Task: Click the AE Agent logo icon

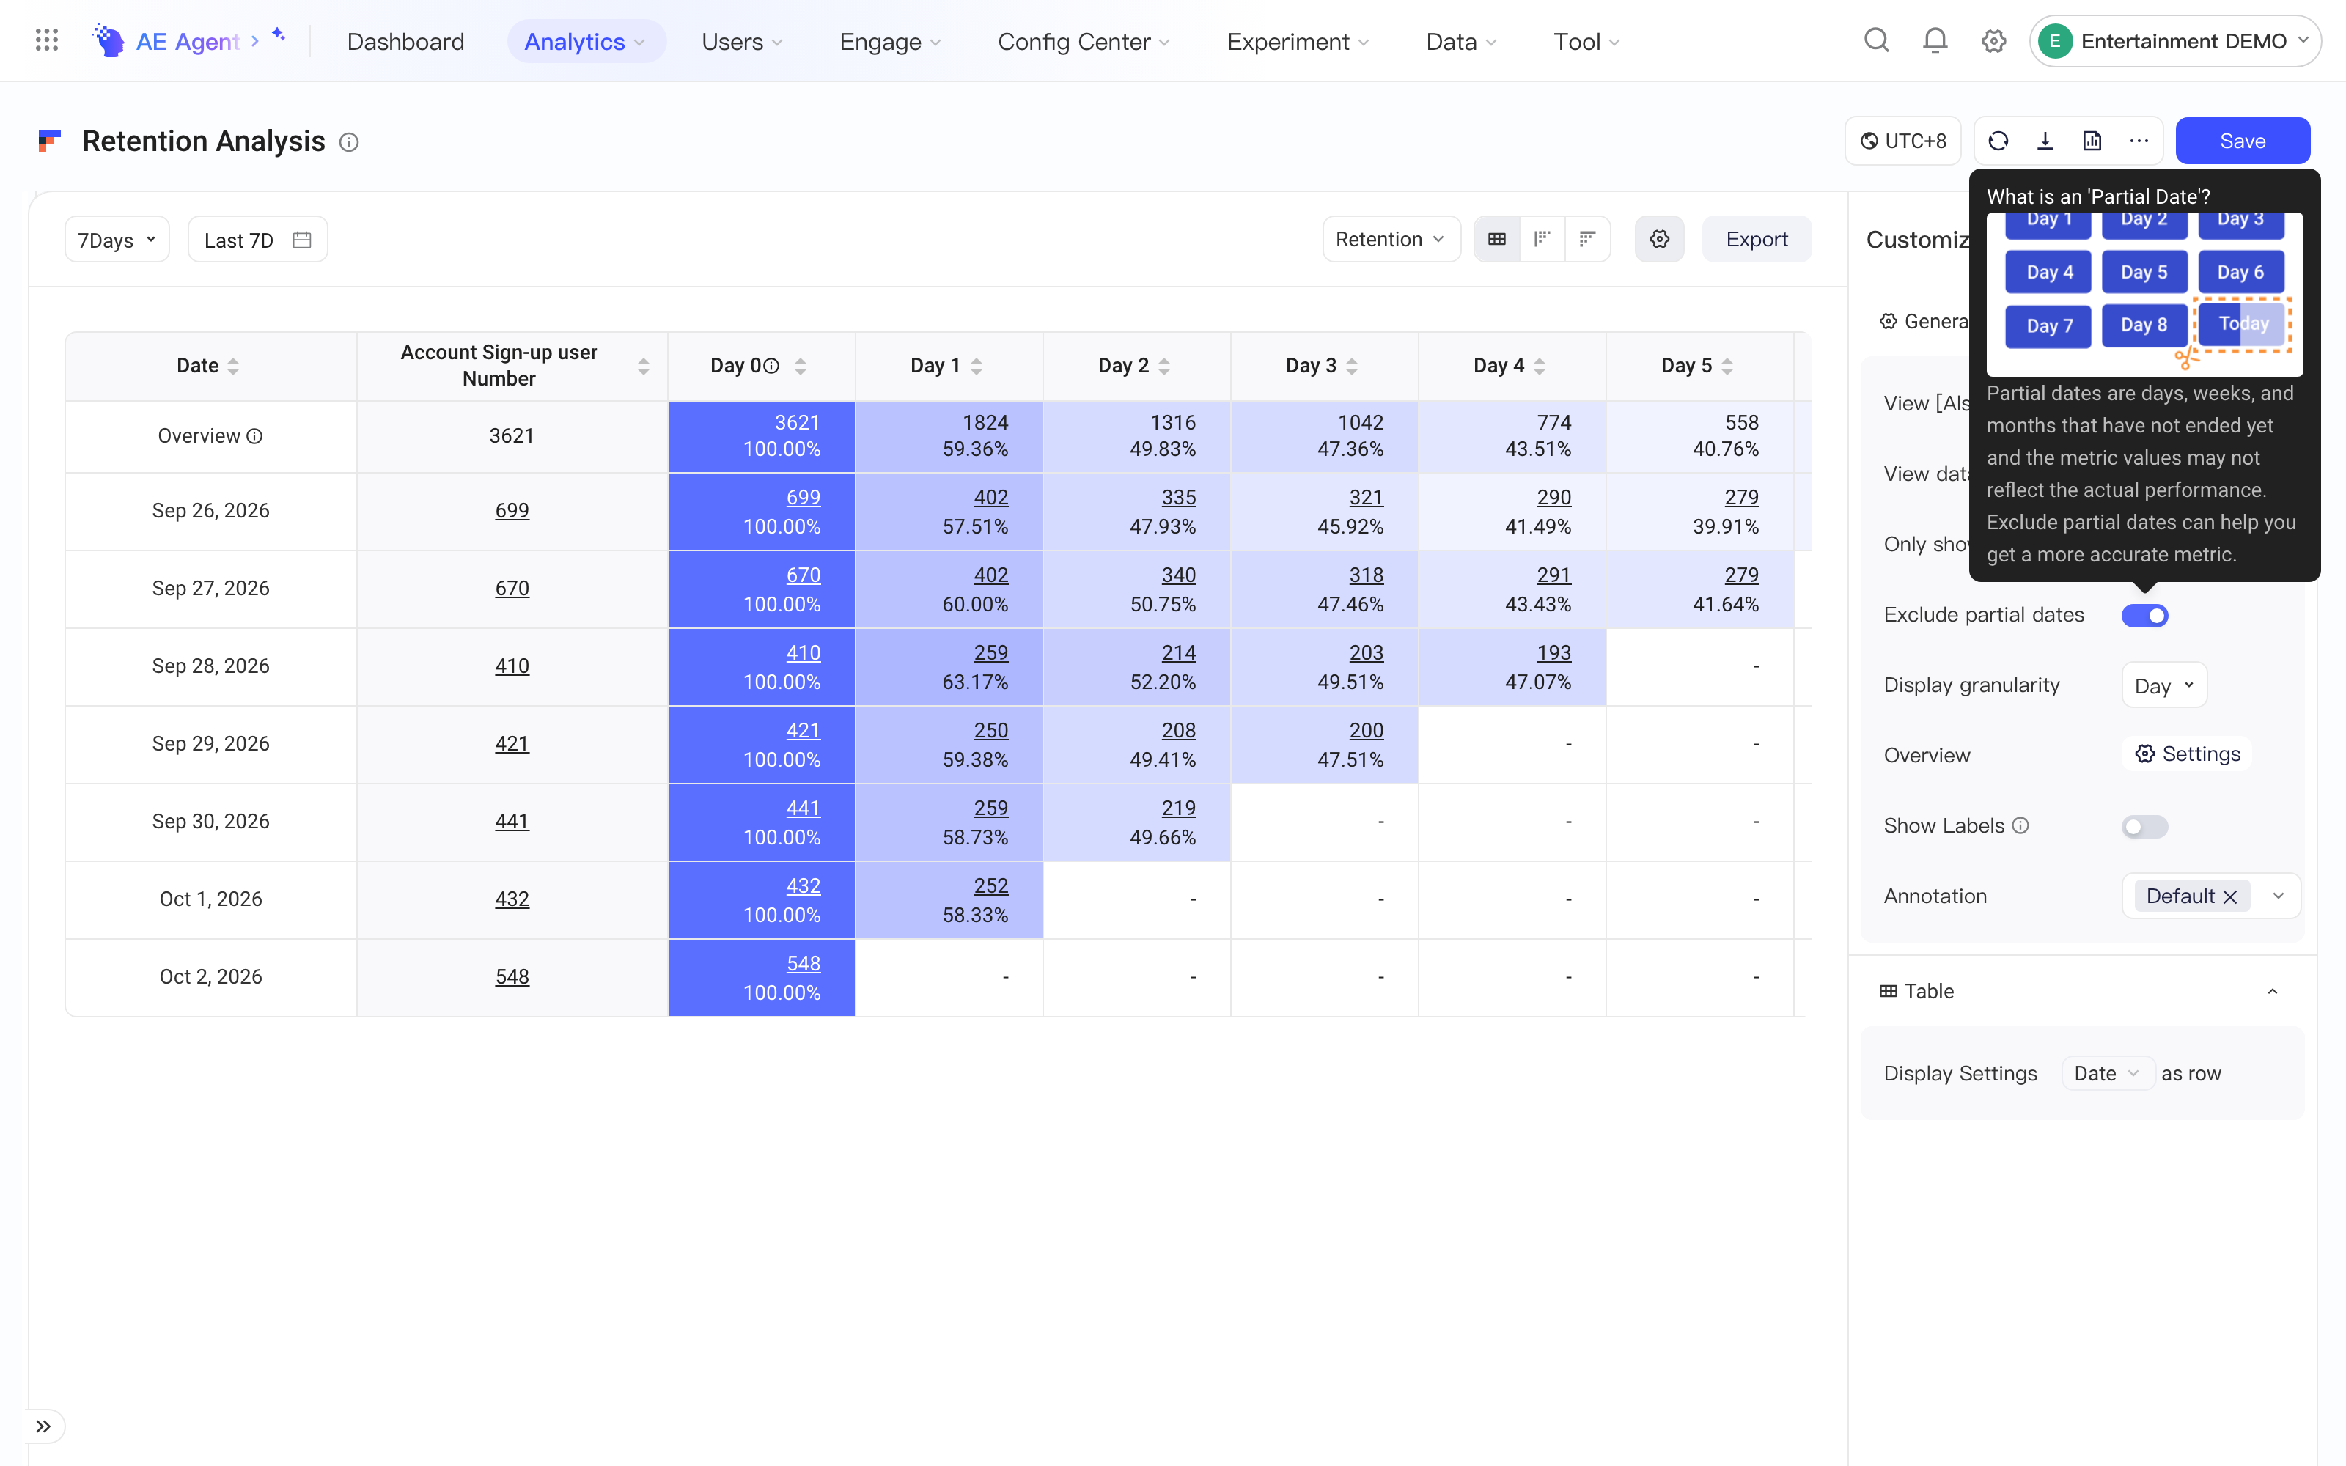Action: [x=108, y=41]
